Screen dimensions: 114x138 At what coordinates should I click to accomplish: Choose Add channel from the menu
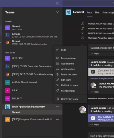[70, 63]
